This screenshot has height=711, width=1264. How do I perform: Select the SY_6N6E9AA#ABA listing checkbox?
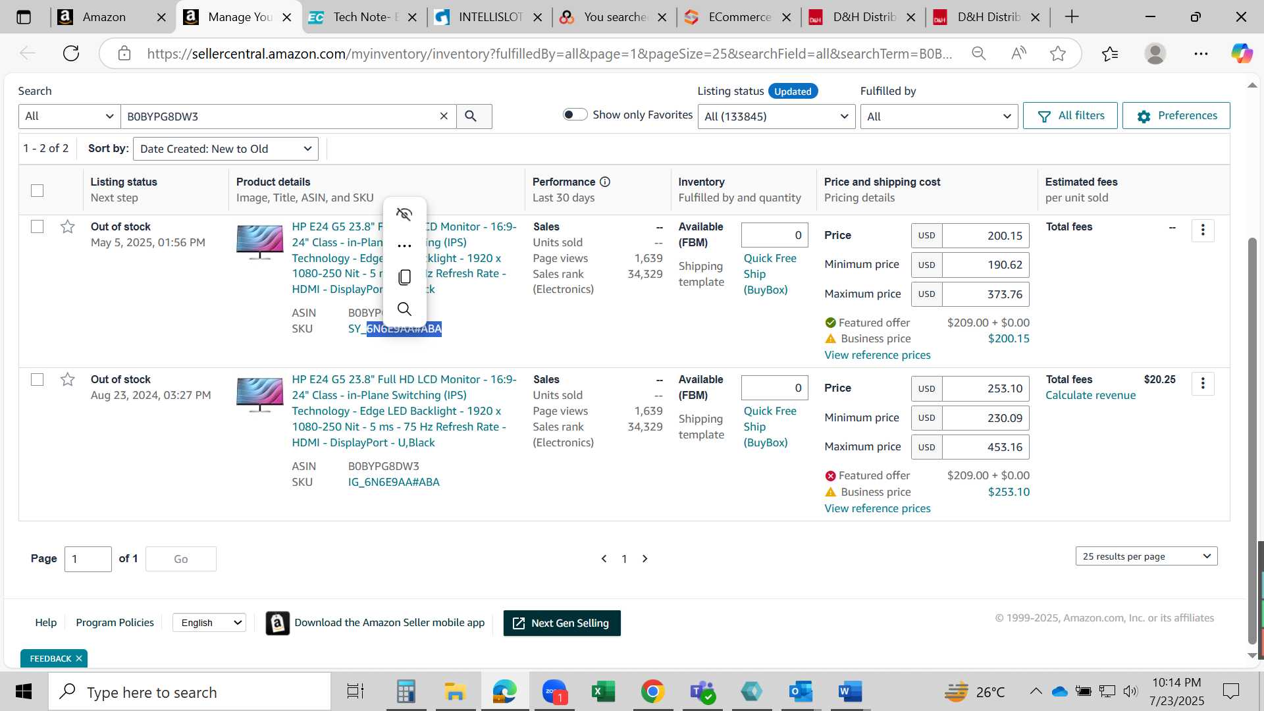pyautogui.click(x=38, y=226)
